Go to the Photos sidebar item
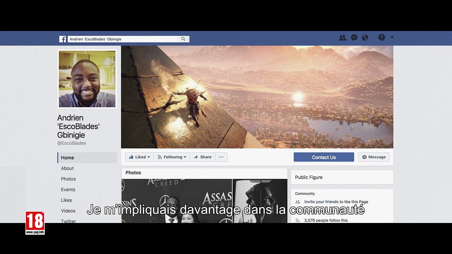This screenshot has width=452, height=254. pos(68,179)
